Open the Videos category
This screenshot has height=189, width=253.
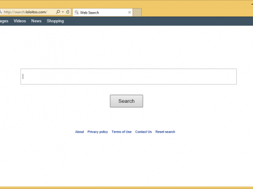click(20, 21)
